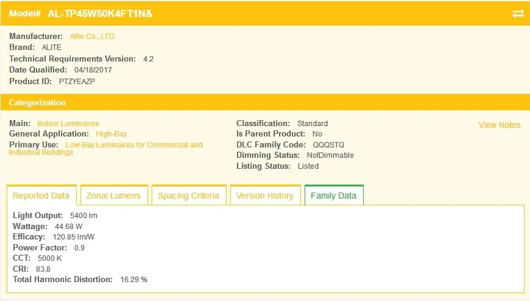Click the Listing Status Listed text
Viewport: 530px width, 301px height.
pos(308,166)
